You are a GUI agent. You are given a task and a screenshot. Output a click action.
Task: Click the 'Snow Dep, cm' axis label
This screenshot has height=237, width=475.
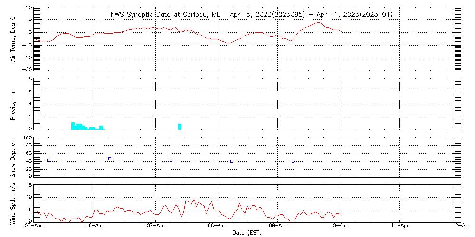point(13,157)
